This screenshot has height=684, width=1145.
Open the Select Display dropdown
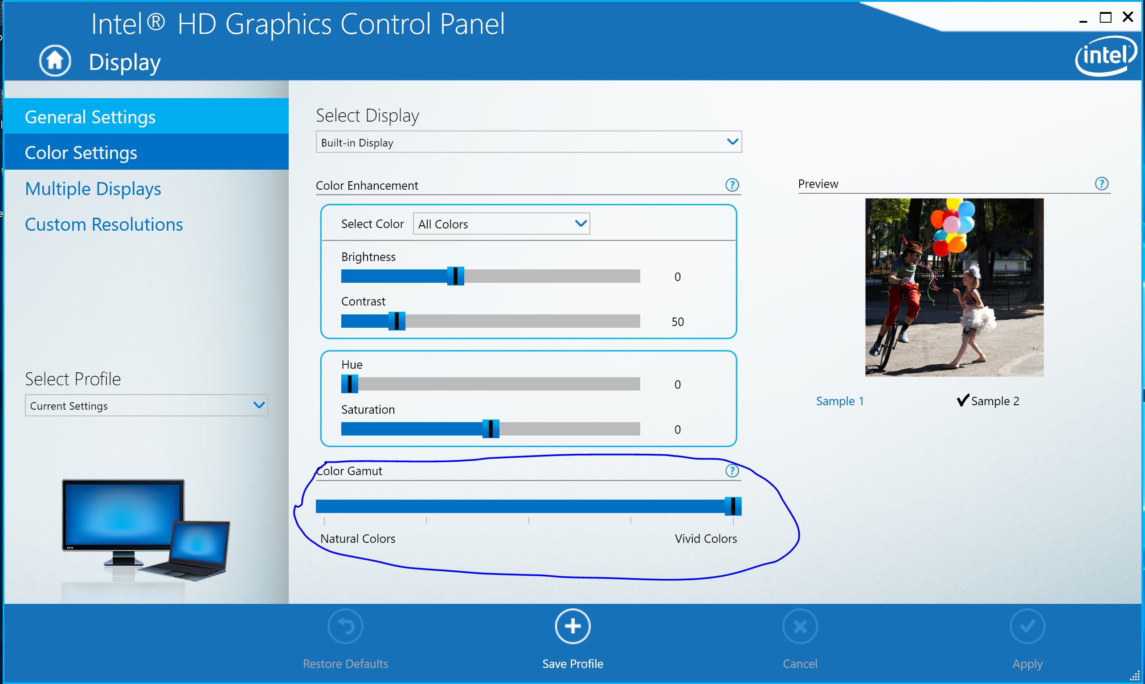click(528, 142)
